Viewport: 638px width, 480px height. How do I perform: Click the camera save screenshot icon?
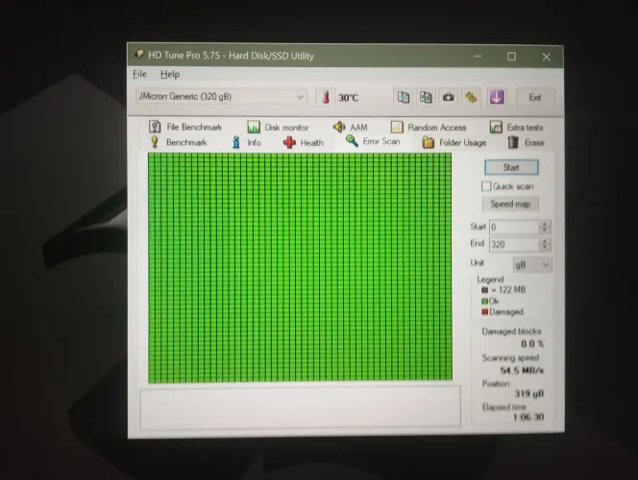pos(449,98)
